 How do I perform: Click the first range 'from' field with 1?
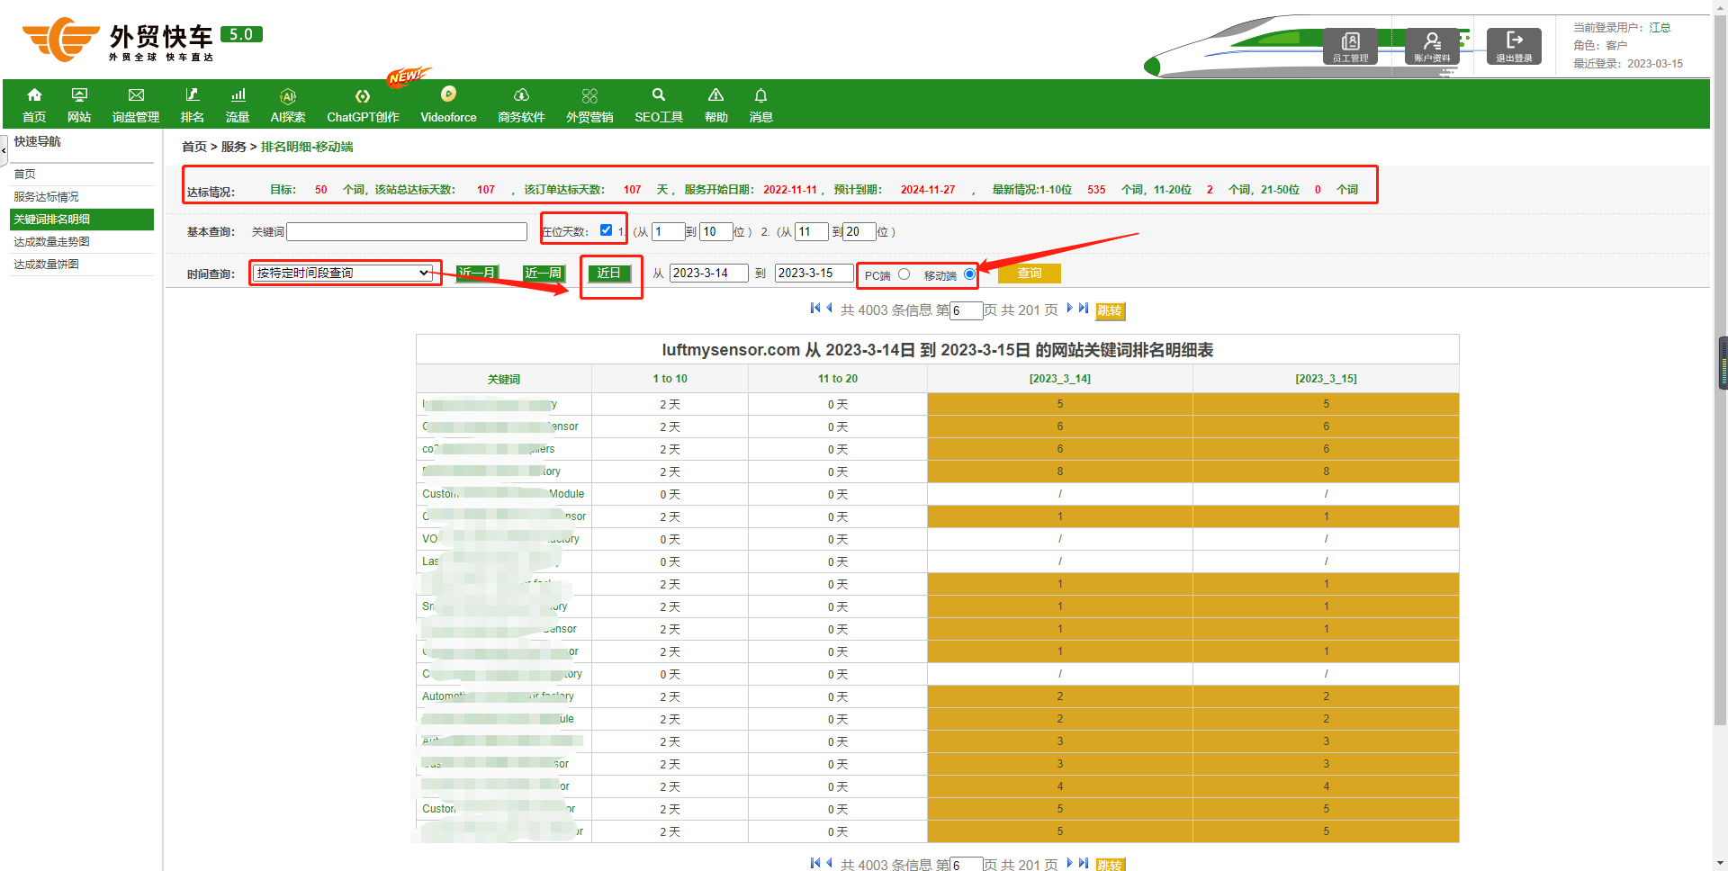pos(669,231)
